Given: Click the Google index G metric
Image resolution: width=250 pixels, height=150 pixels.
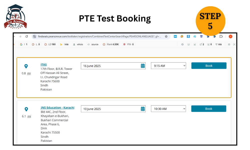Looking at the screenshot, I should pyautogui.click(x=23, y=44).
